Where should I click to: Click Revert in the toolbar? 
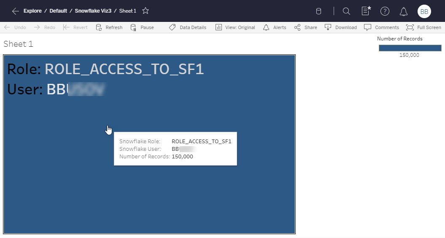[75, 27]
